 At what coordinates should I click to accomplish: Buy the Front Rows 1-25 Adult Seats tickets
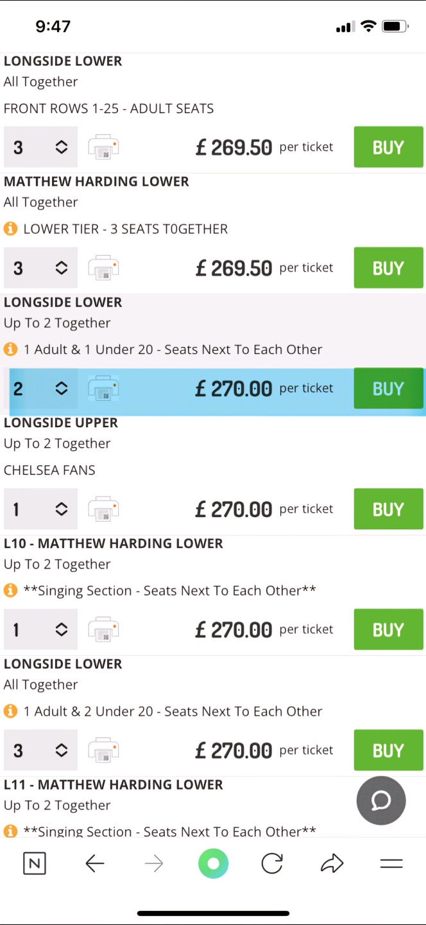pyautogui.click(x=388, y=147)
